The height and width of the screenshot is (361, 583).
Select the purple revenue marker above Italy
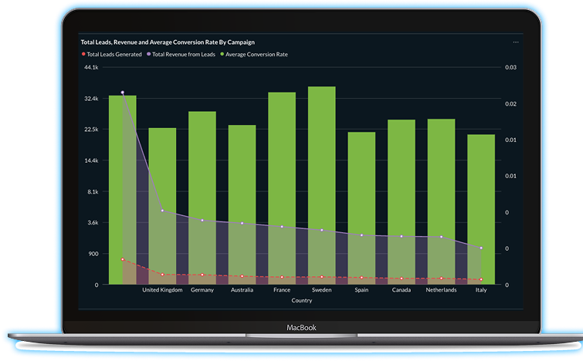pyautogui.click(x=481, y=248)
